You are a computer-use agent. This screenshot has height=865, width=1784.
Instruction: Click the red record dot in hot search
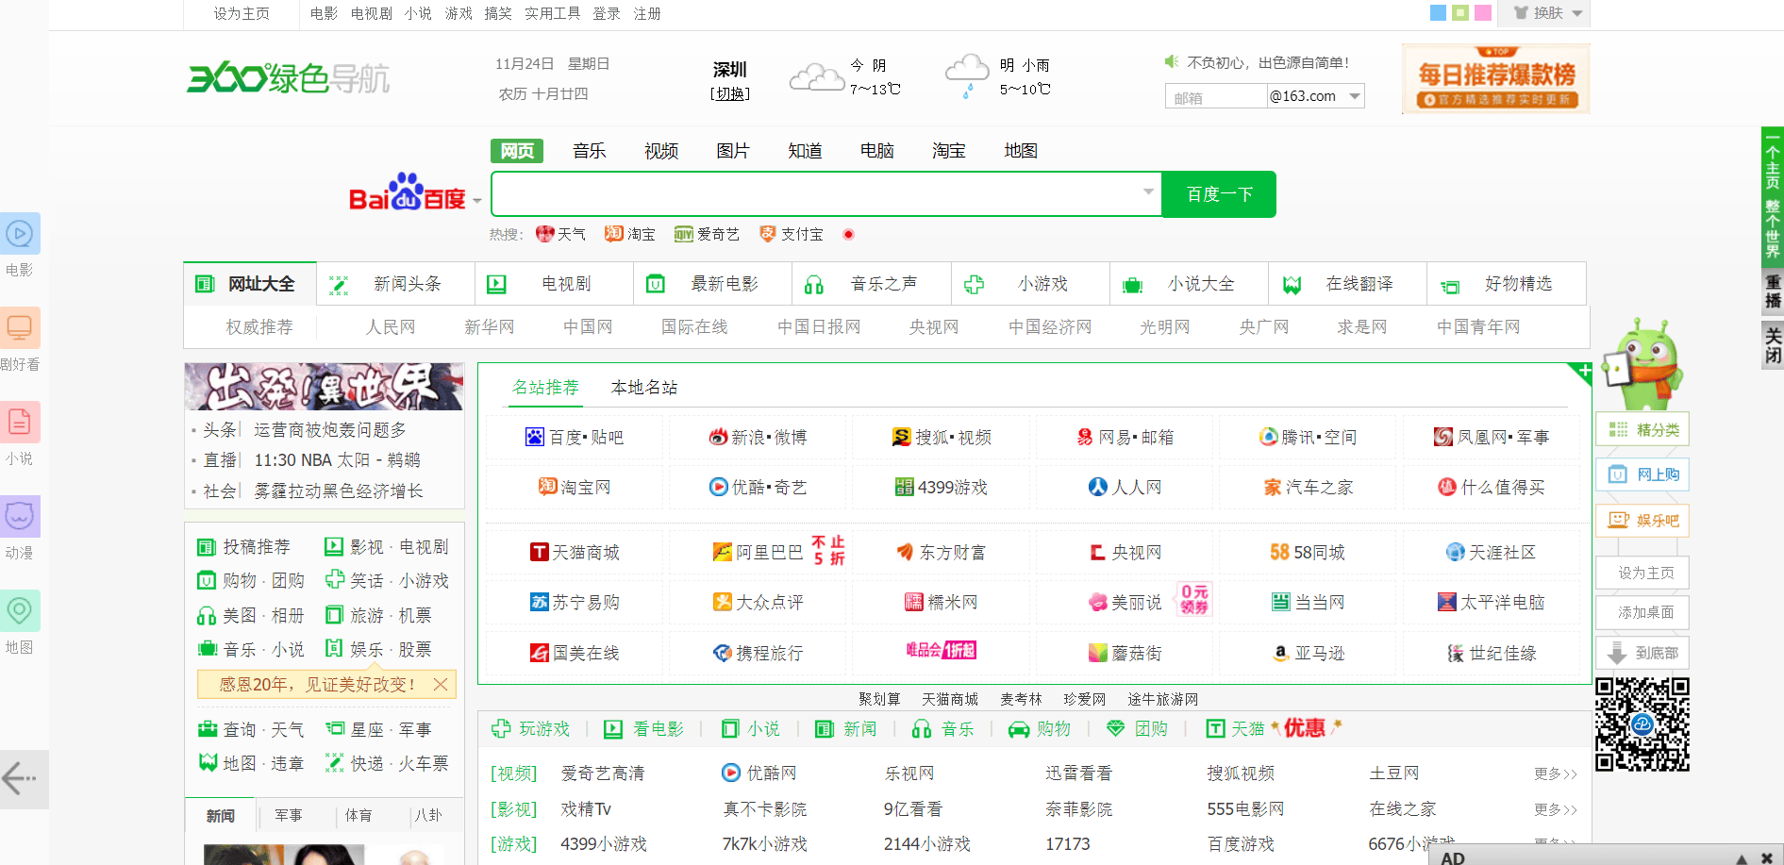(x=848, y=234)
